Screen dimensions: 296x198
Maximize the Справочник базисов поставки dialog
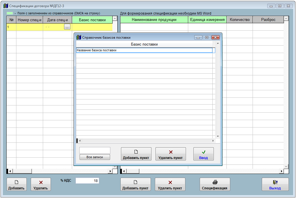point(207,38)
